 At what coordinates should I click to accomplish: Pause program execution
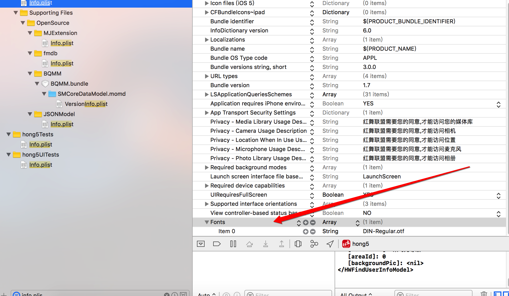pos(233,244)
